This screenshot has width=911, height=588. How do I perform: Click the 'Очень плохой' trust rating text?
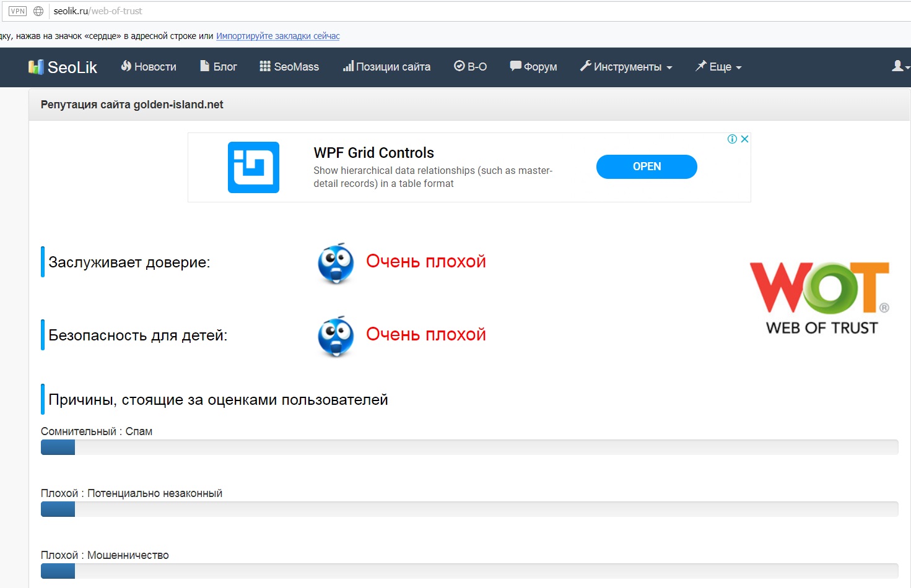tap(426, 261)
